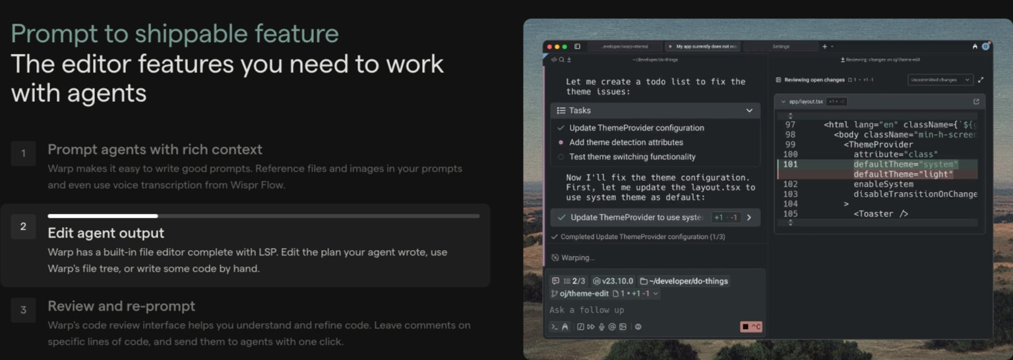
Task: Open the user avatar with notification badge
Action: (986, 46)
